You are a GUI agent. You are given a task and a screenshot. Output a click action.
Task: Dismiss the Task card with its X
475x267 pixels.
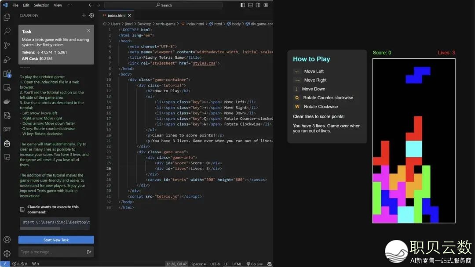pyautogui.click(x=88, y=31)
